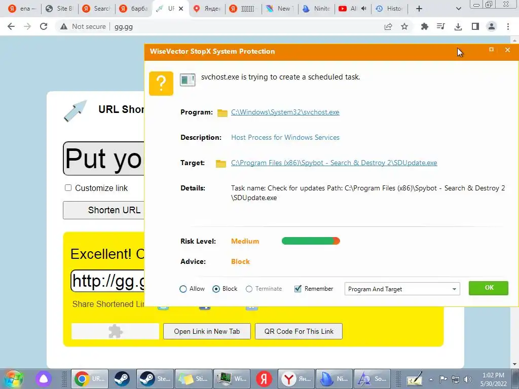Viewport: 519px width, 389px height.
Task: Maximize the StopX dialog window
Action: point(491,50)
